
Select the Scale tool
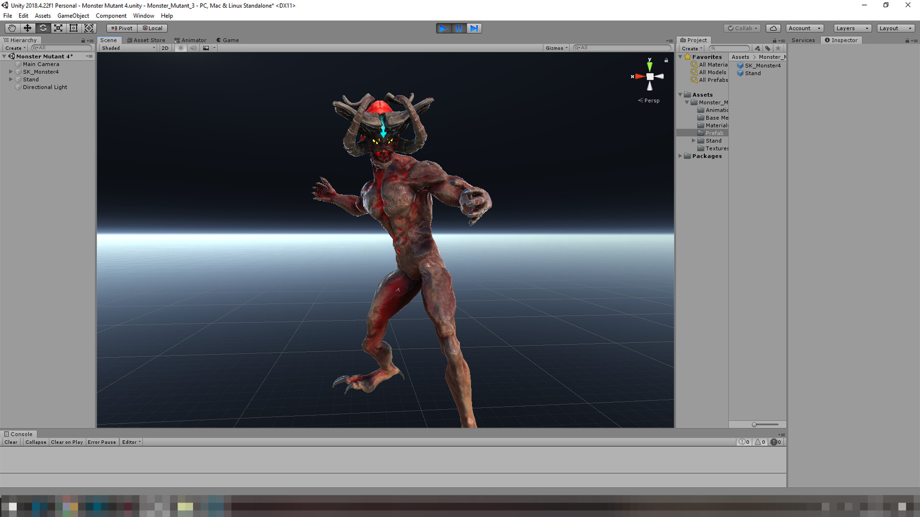click(58, 28)
